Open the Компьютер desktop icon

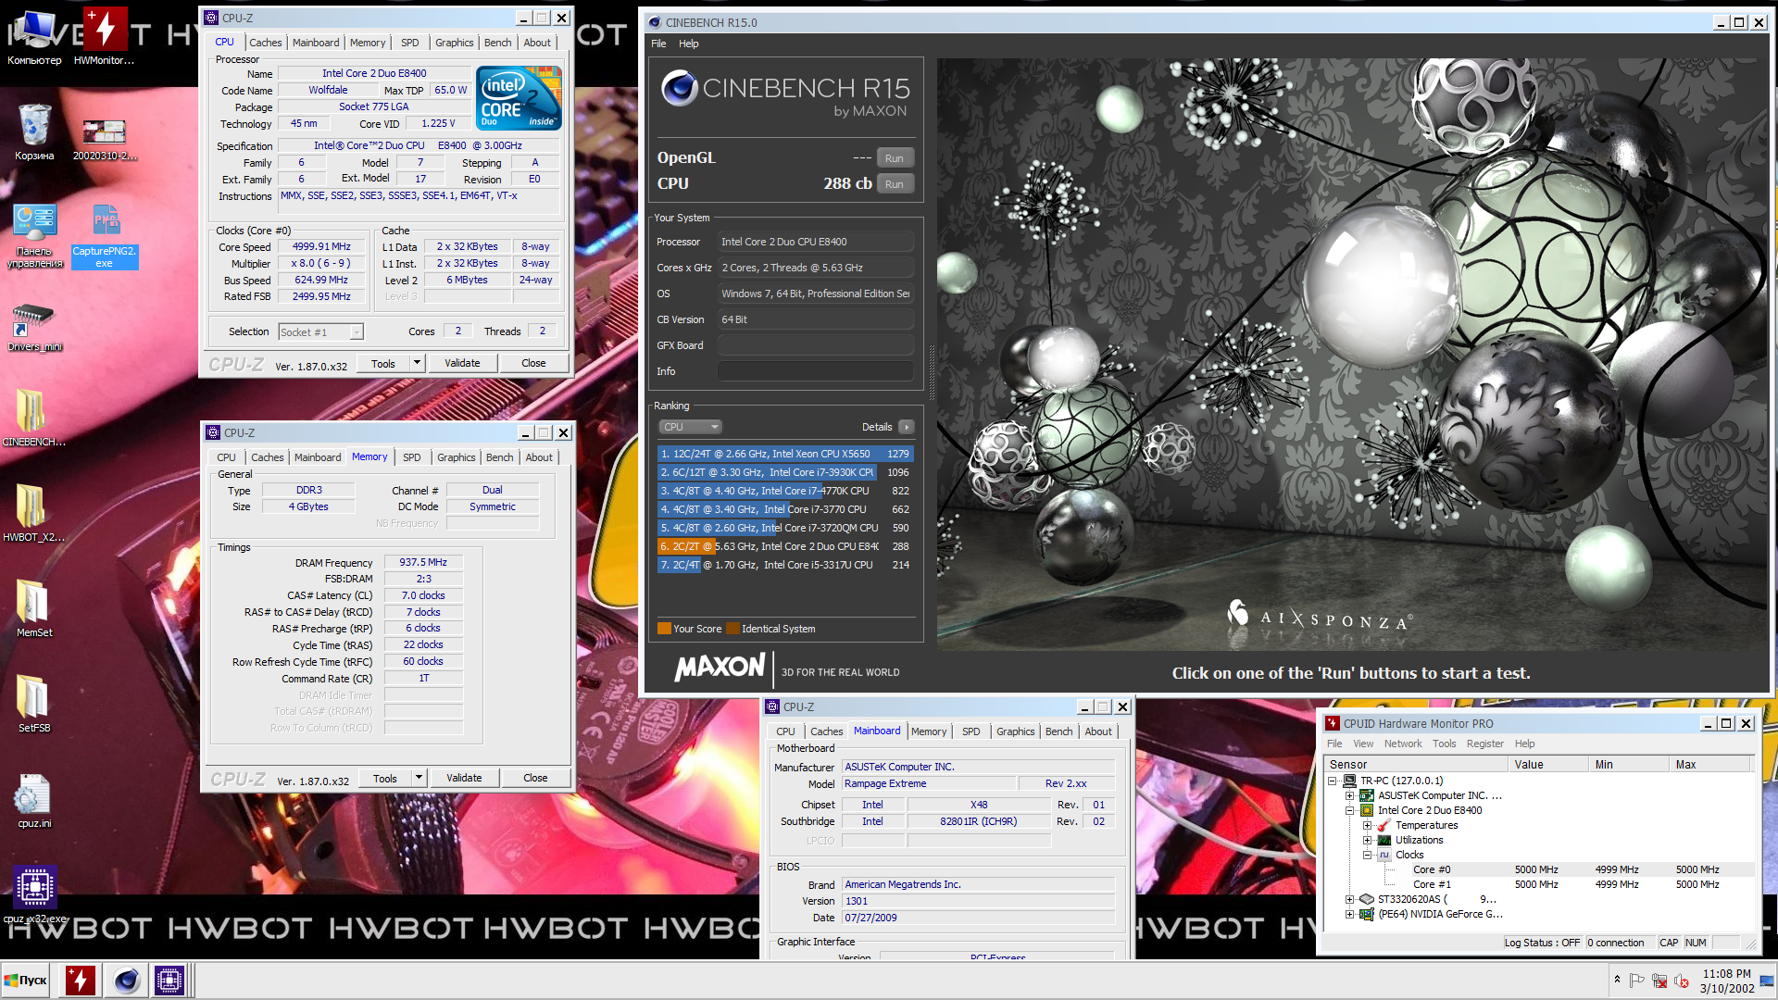(x=34, y=37)
